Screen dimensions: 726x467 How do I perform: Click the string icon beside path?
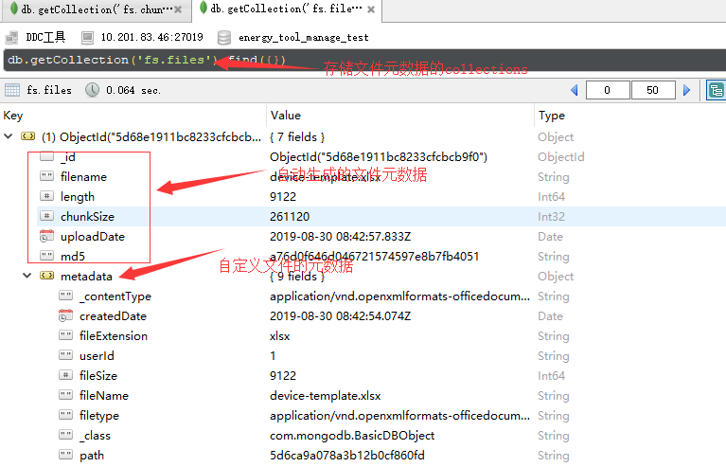point(65,455)
